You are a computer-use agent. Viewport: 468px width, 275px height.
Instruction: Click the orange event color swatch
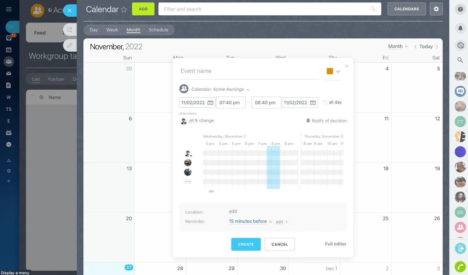tap(330, 71)
